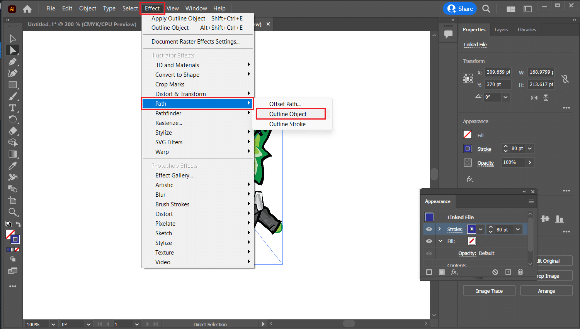Click Fill swatch in Properties Appearance
Screen dimensions: 580x329
[468, 135]
